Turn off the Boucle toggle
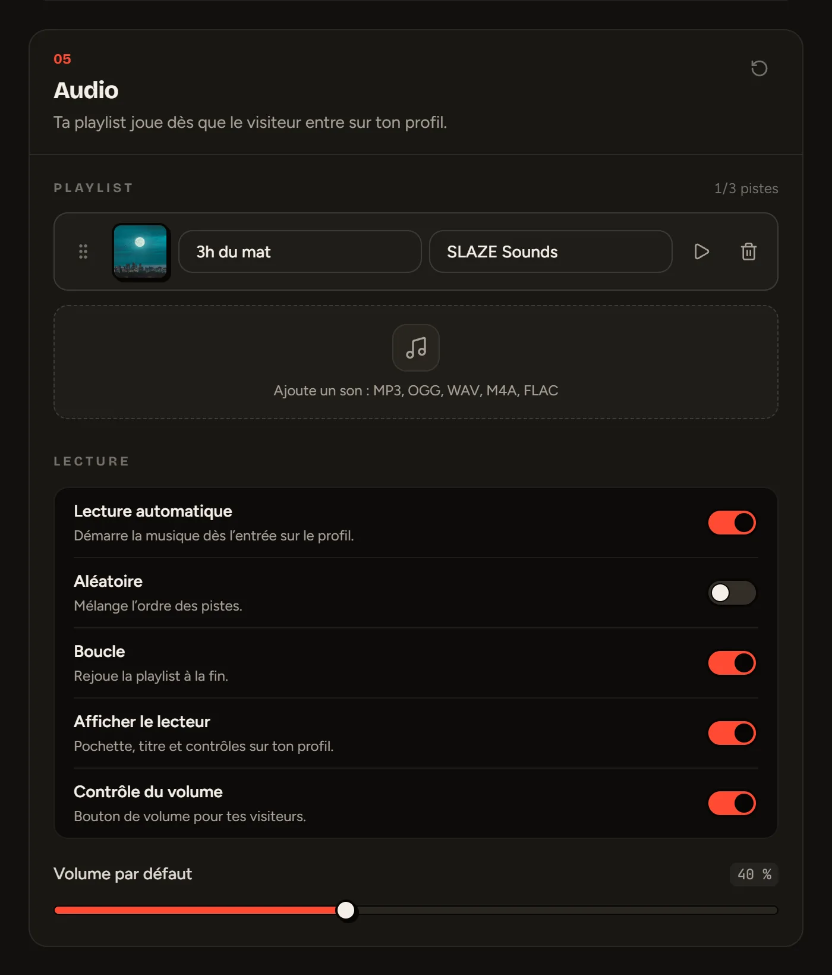Image resolution: width=832 pixels, height=975 pixels. (732, 663)
